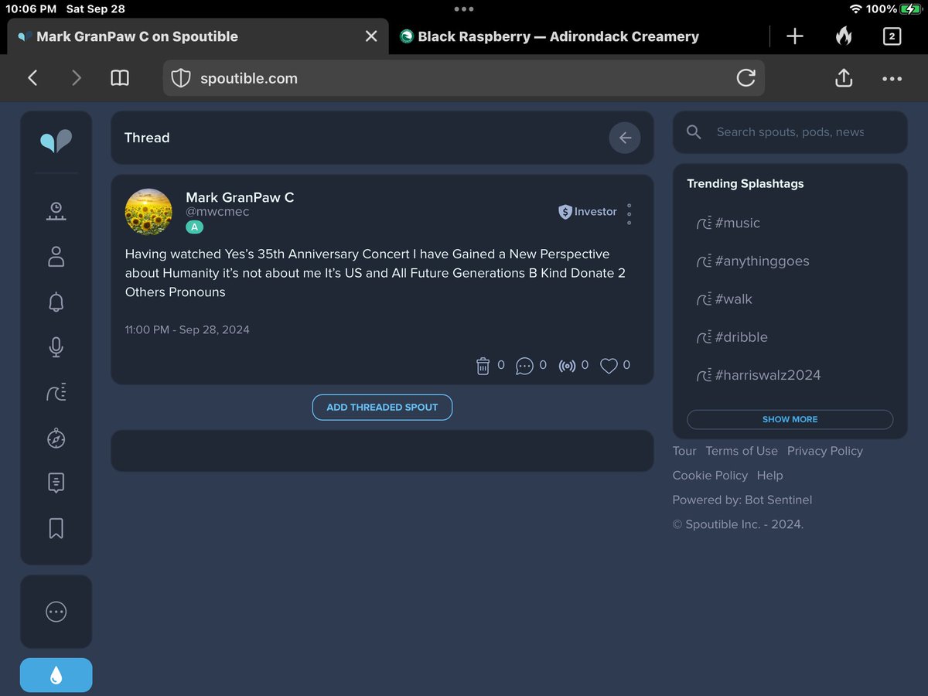Image resolution: width=928 pixels, height=696 pixels.
Task: Open the #anythinggoes splashtag
Action: [752, 261]
